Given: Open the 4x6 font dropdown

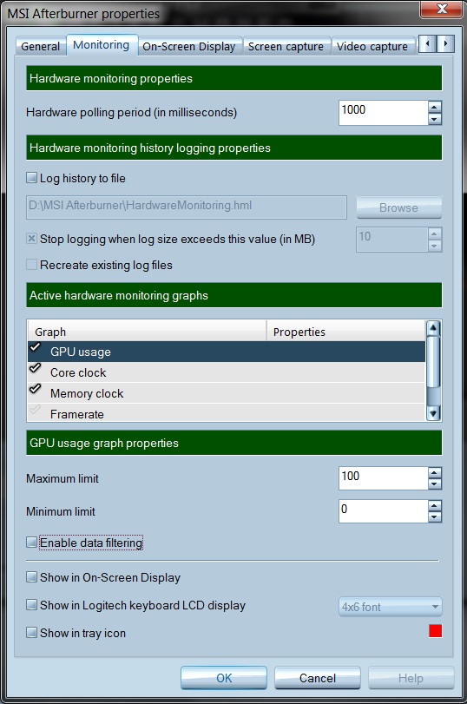Looking at the screenshot, I should coord(391,607).
